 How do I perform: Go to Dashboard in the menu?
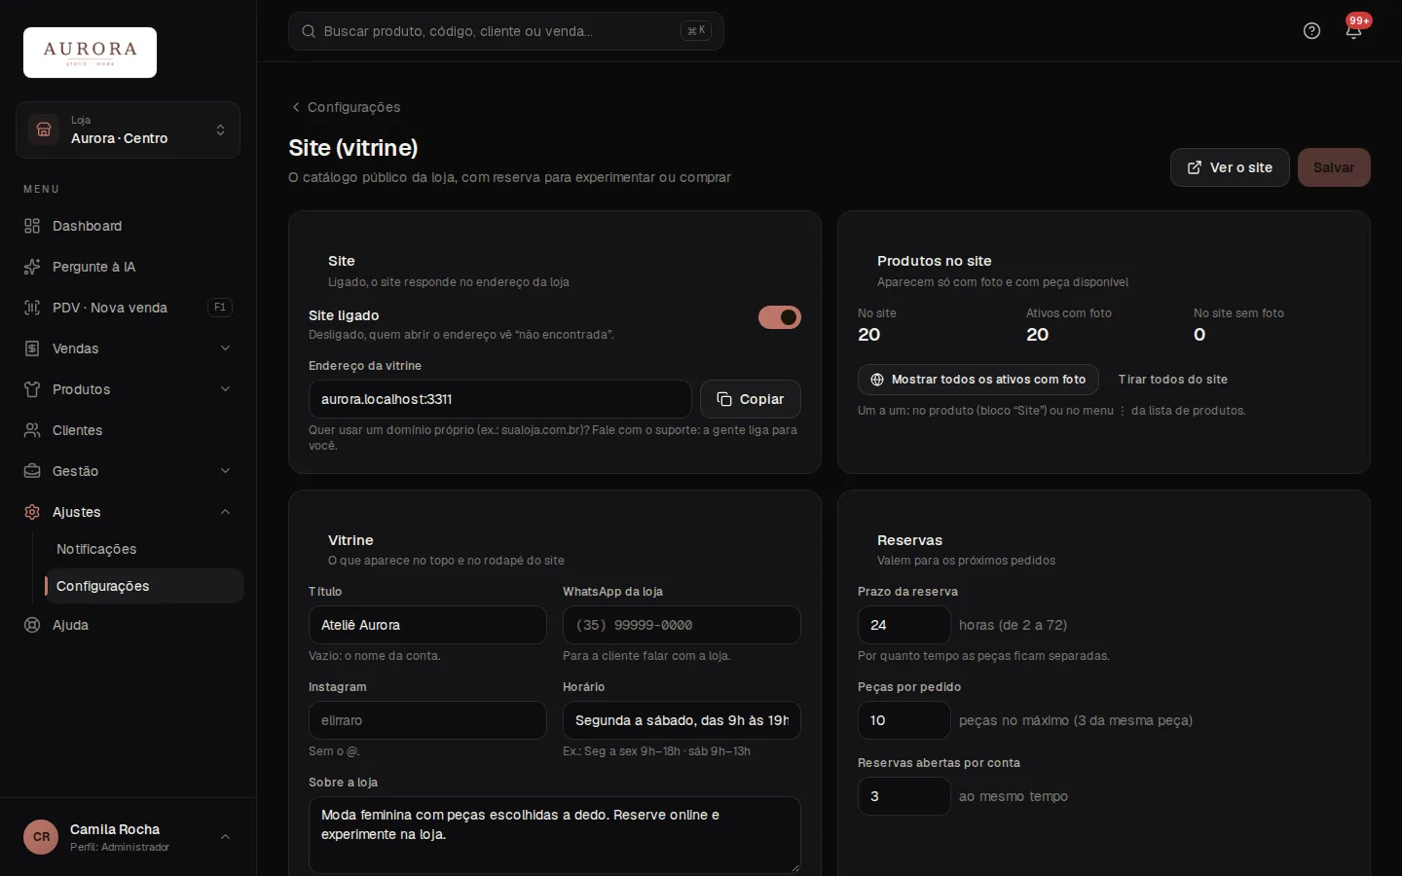click(128, 226)
